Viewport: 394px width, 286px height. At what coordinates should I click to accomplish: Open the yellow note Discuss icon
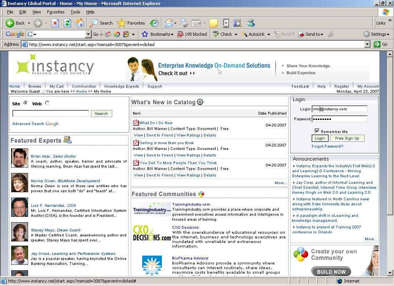(213, 23)
